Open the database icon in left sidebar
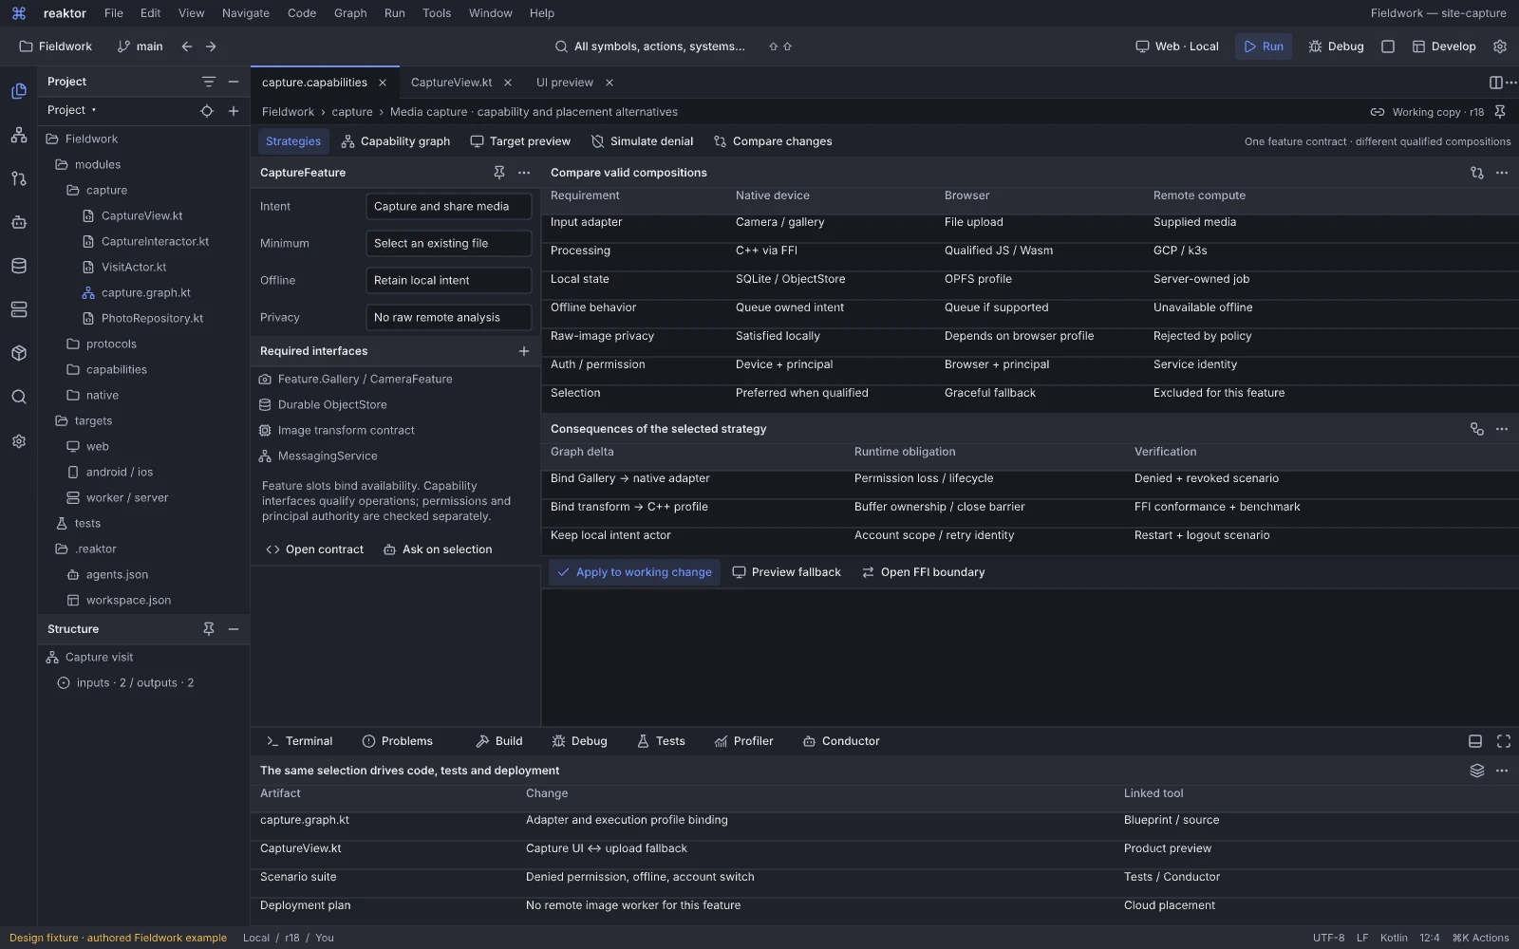The height and width of the screenshot is (949, 1519). [19, 266]
